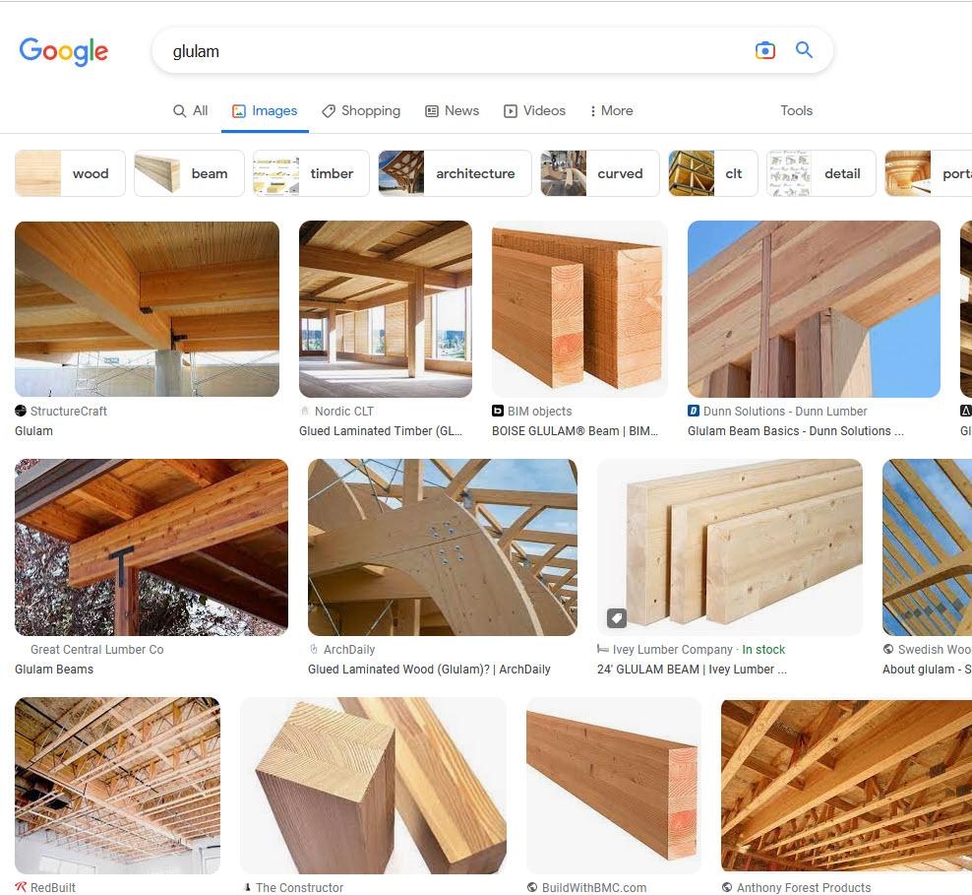
Task: Enable the 'timber' search filter
Action: point(310,173)
